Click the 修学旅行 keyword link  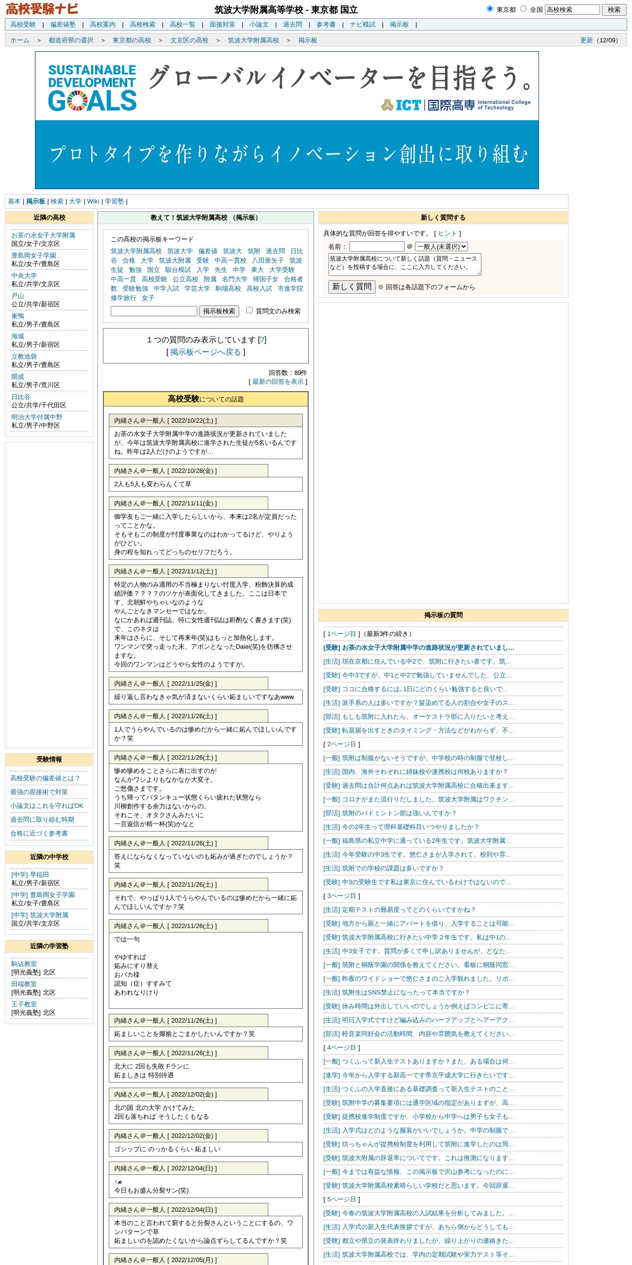point(124,298)
